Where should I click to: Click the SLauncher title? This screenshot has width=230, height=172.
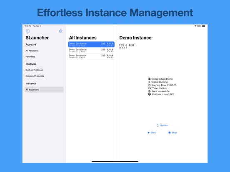pyautogui.click(x=37, y=38)
